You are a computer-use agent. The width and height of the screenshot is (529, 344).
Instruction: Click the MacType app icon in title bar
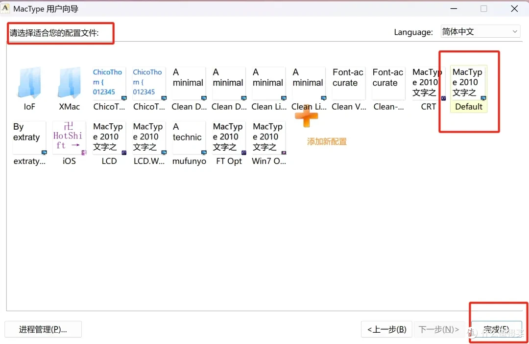(5, 8)
